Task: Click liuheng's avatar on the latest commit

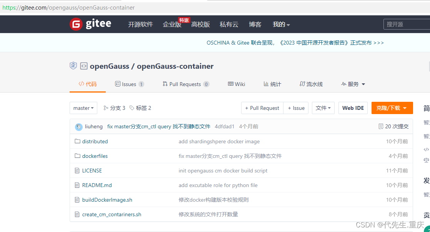Action: coord(79,126)
